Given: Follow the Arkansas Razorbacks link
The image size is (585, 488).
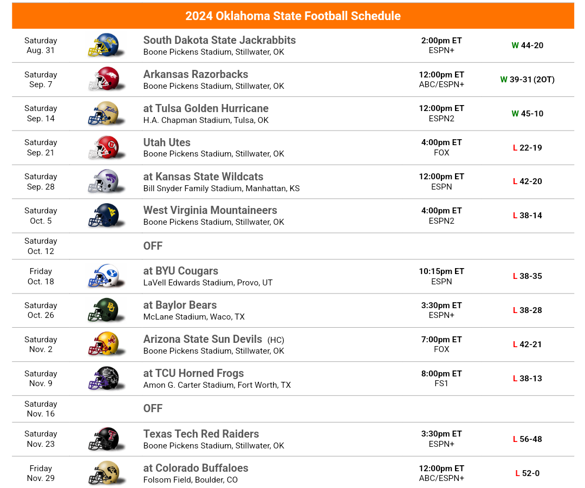Looking at the screenshot, I should coord(196,74).
